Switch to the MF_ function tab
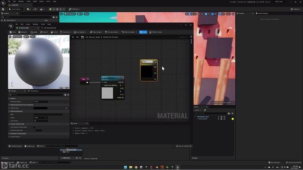Image resolution: width=303 pixels, height=170 pixels. 50,28
